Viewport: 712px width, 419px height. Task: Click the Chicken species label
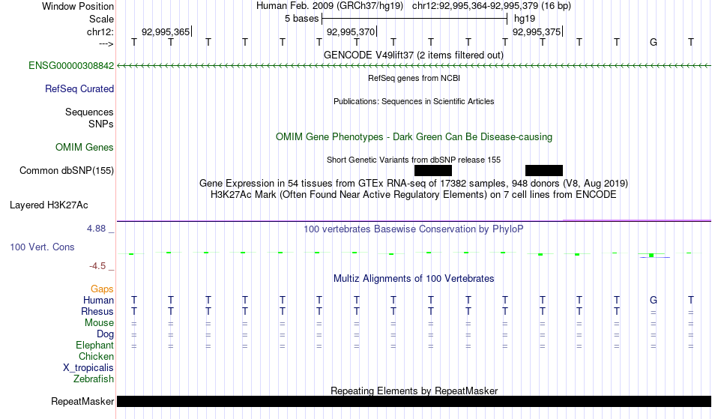[x=96, y=356]
